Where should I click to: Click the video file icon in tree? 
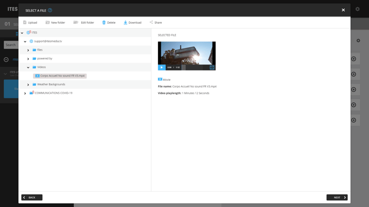pos(37,76)
